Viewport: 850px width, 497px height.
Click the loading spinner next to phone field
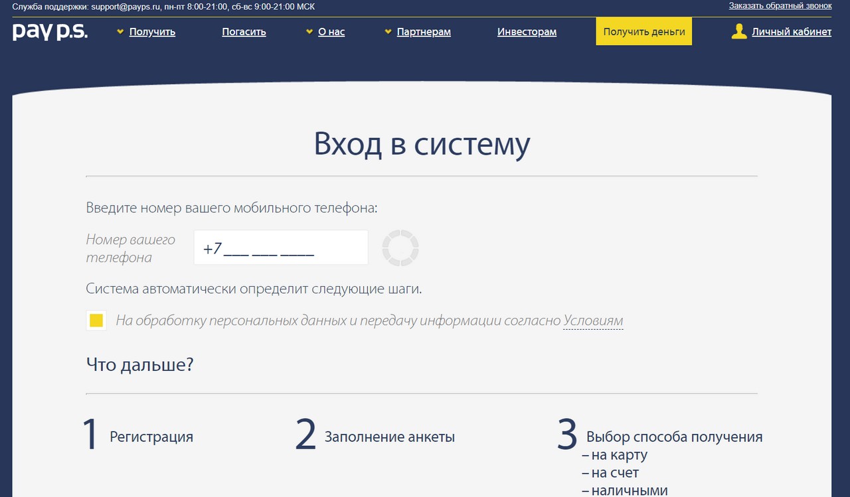[400, 248]
